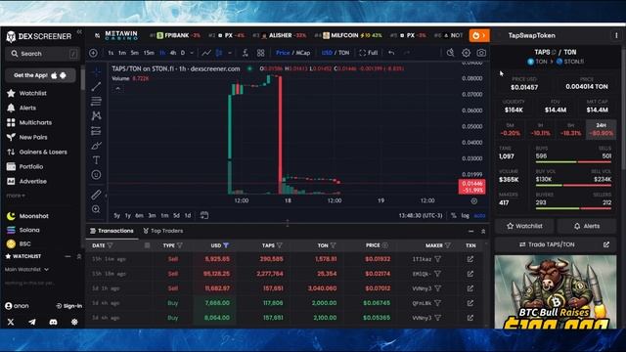Image resolution: width=626 pixels, height=352 pixels.
Task: Toggle between USD and TON denomination
Action: (x=335, y=53)
